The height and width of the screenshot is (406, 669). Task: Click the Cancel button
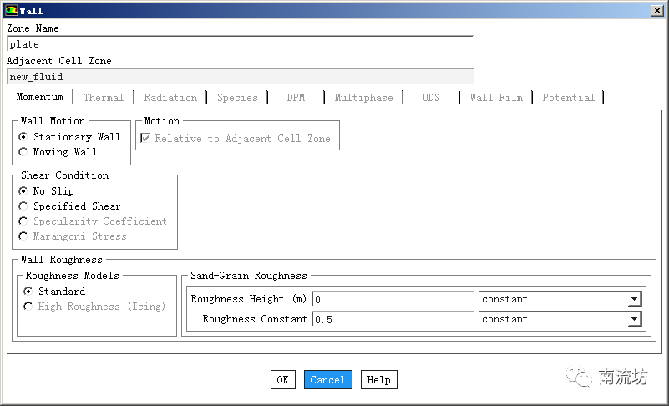[327, 379]
